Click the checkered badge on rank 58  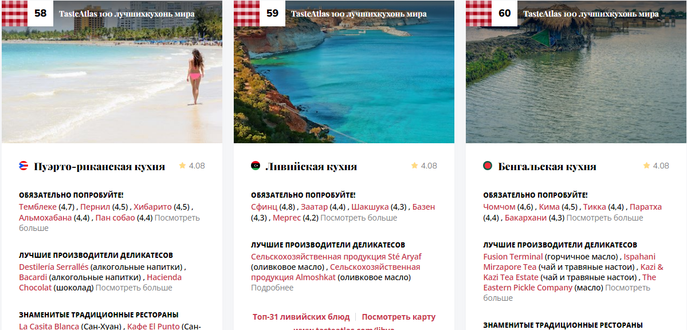[x=14, y=13]
